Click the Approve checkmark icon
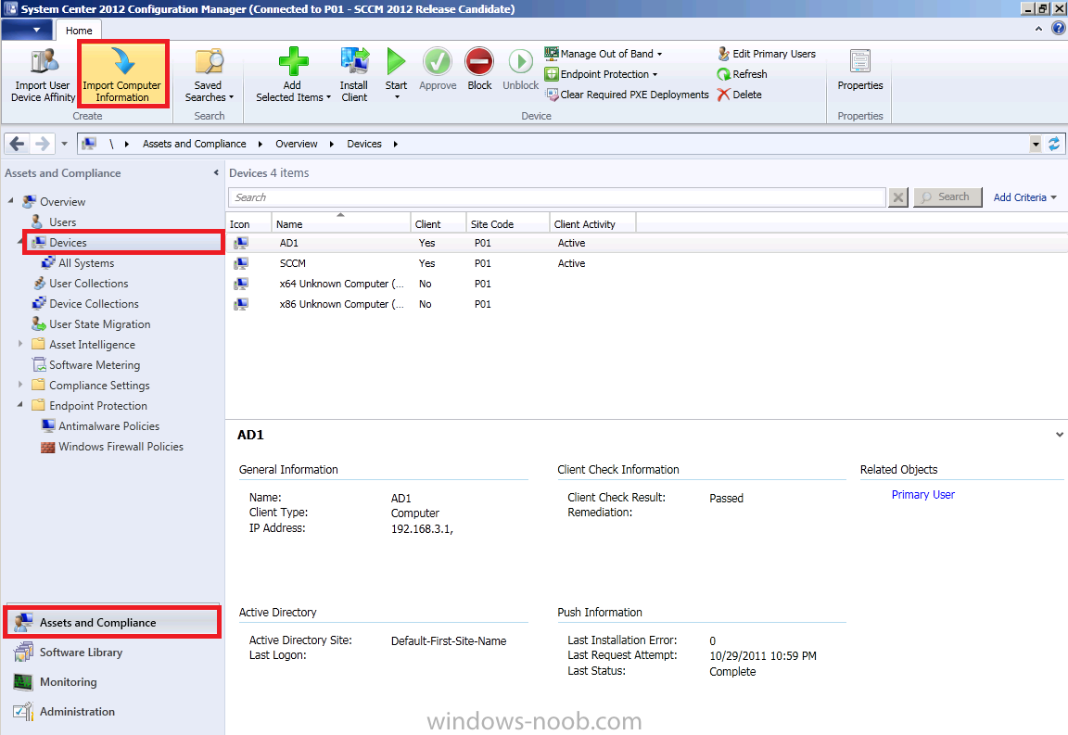 click(438, 61)
